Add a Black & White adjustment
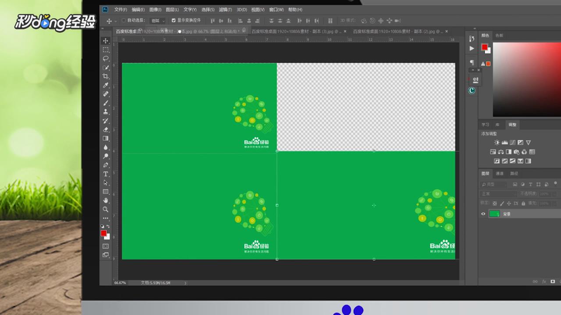 (x=508, y=152)
